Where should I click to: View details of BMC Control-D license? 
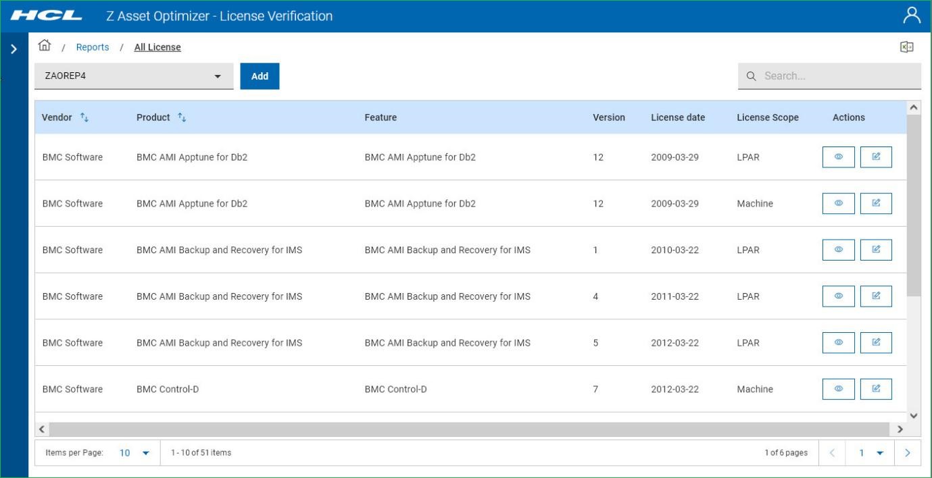coord(838,389)
